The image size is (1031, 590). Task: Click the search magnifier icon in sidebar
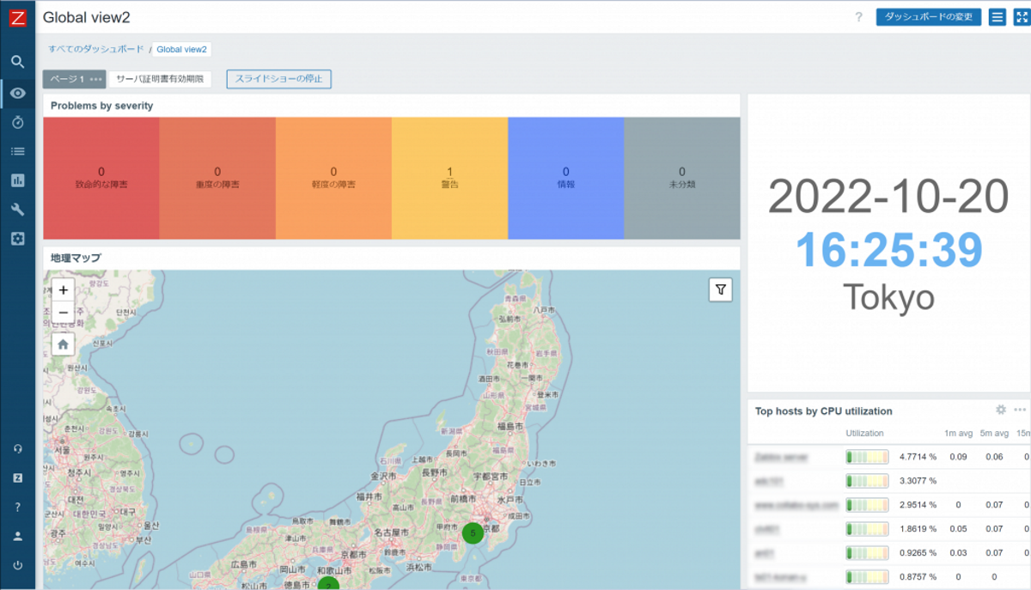click(x=17, y=62)
